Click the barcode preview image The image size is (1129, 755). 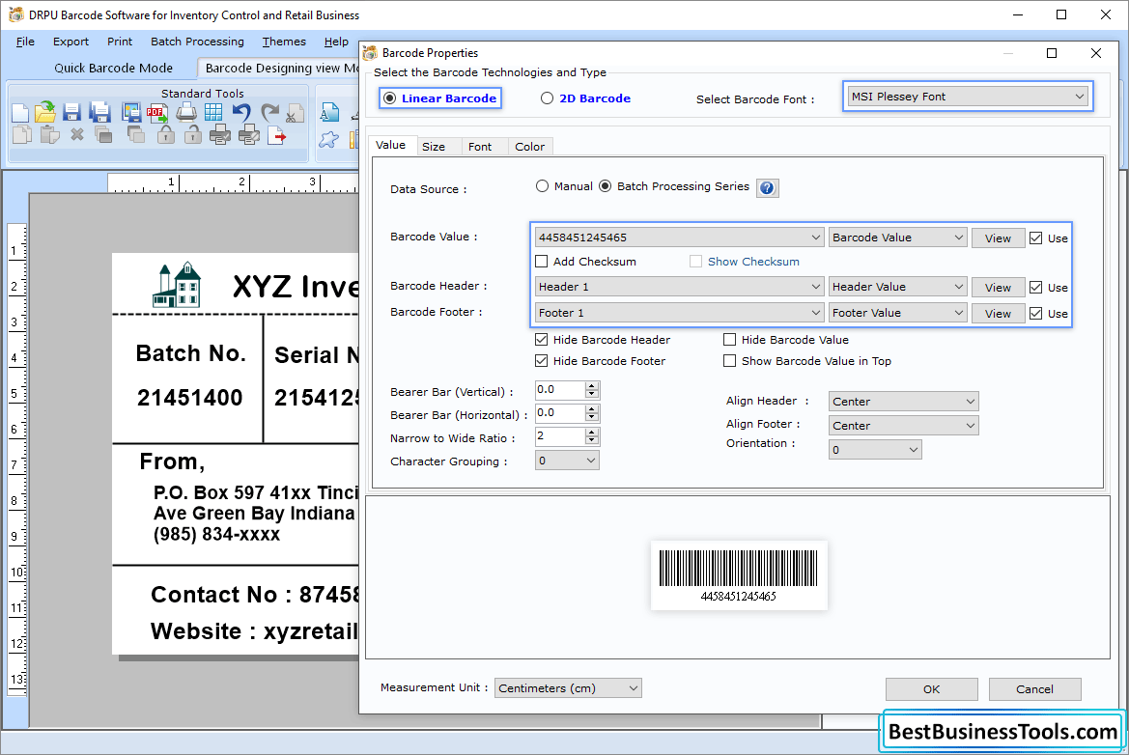tap(739, 577)
